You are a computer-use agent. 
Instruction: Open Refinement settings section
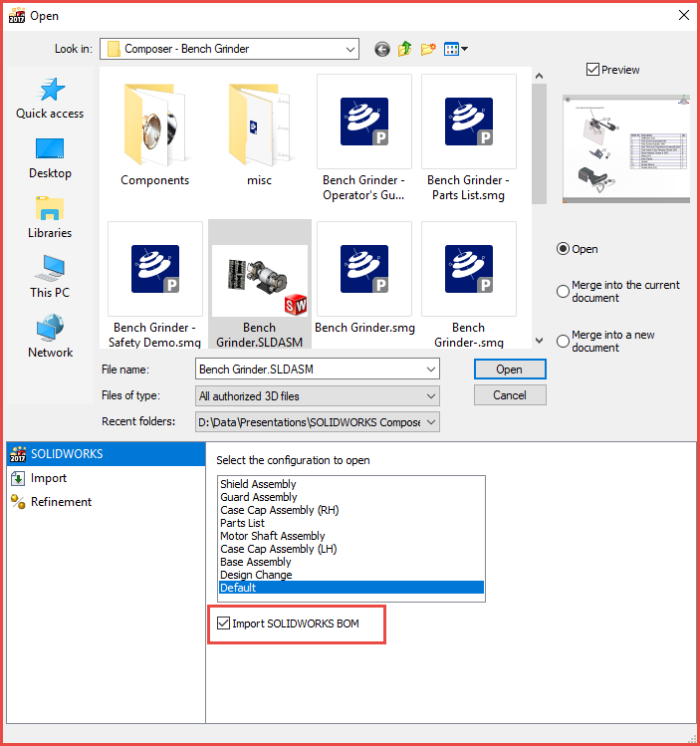pos(106,501)
